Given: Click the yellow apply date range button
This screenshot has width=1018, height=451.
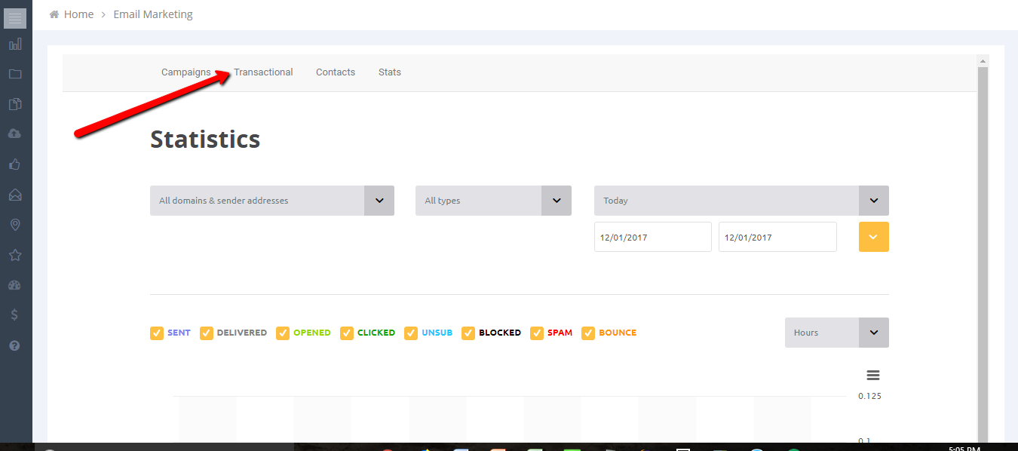Looking at the screenshot, I should tap(873, 237).
